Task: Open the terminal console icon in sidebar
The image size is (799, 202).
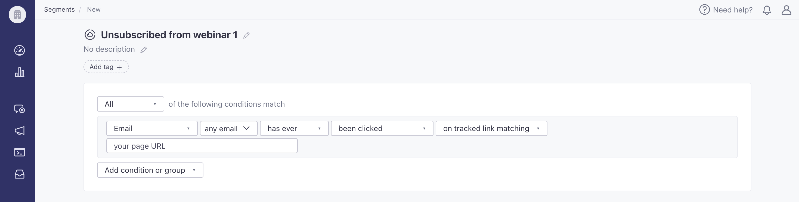Action: (20, 152)
